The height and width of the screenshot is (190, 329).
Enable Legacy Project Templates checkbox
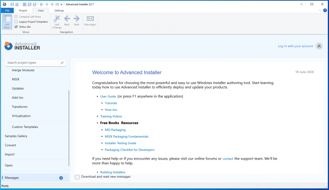(16, 21)
